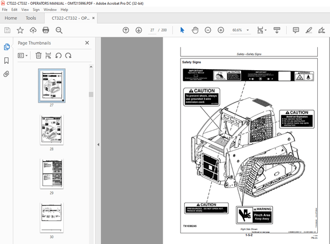Click the upload to cloud icon

click(33, 30)
